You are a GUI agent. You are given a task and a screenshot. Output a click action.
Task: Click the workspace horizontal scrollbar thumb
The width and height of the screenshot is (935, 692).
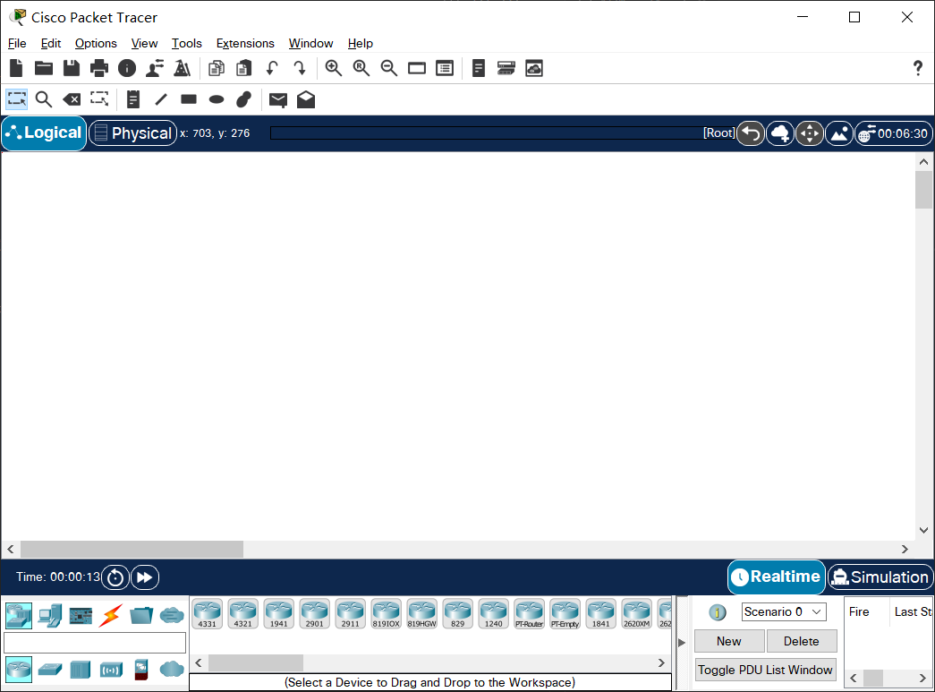point(132,549)
